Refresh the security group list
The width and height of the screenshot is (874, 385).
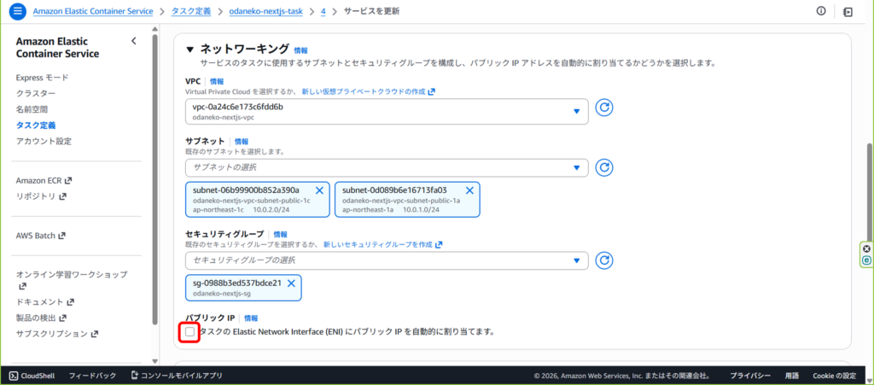[604, 260]
